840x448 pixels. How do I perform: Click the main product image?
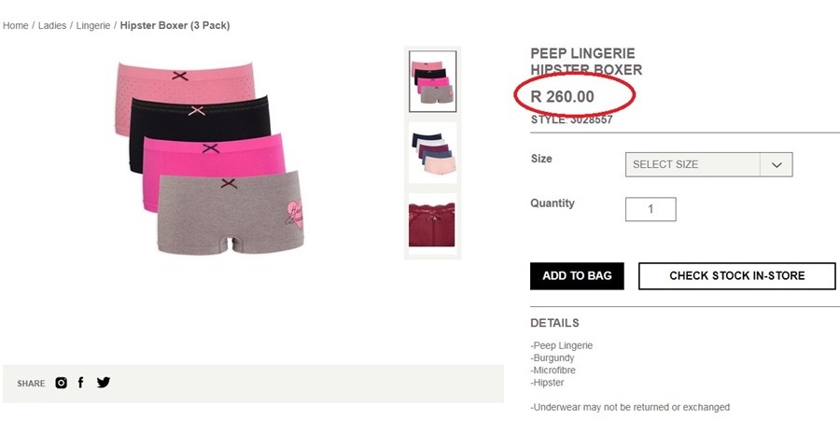pyautogui.click(x=212, y=157)
